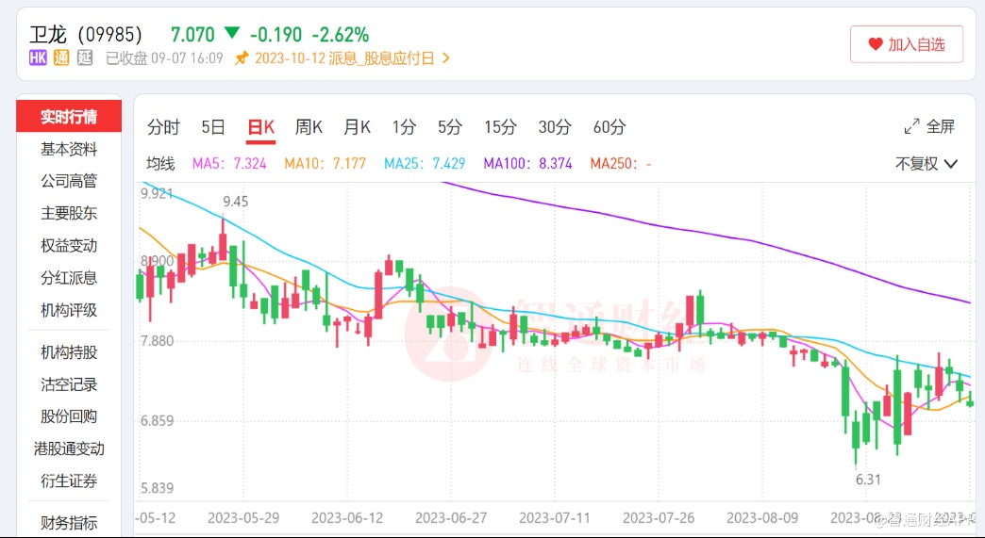985x538 pixels.
Task: Click the 6.31 low price marker
Action: 868,480
